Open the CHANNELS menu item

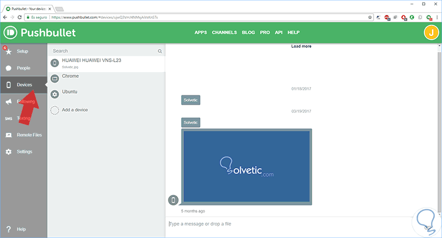224,33
